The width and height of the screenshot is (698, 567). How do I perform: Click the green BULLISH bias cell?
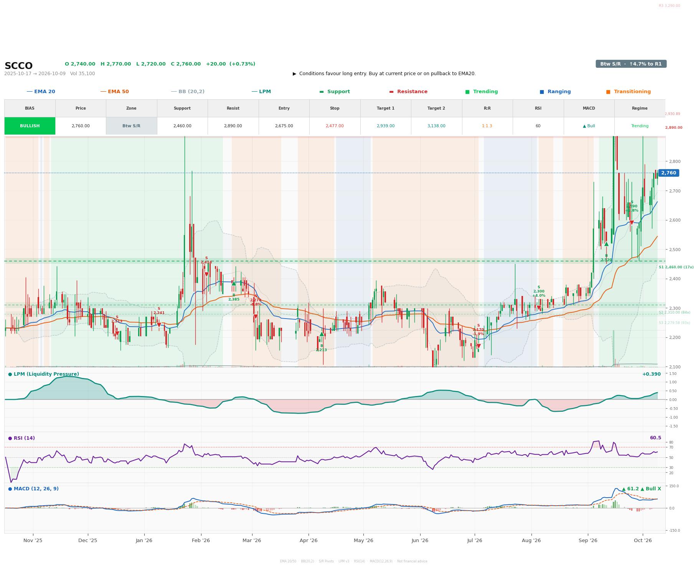(30, 126)
